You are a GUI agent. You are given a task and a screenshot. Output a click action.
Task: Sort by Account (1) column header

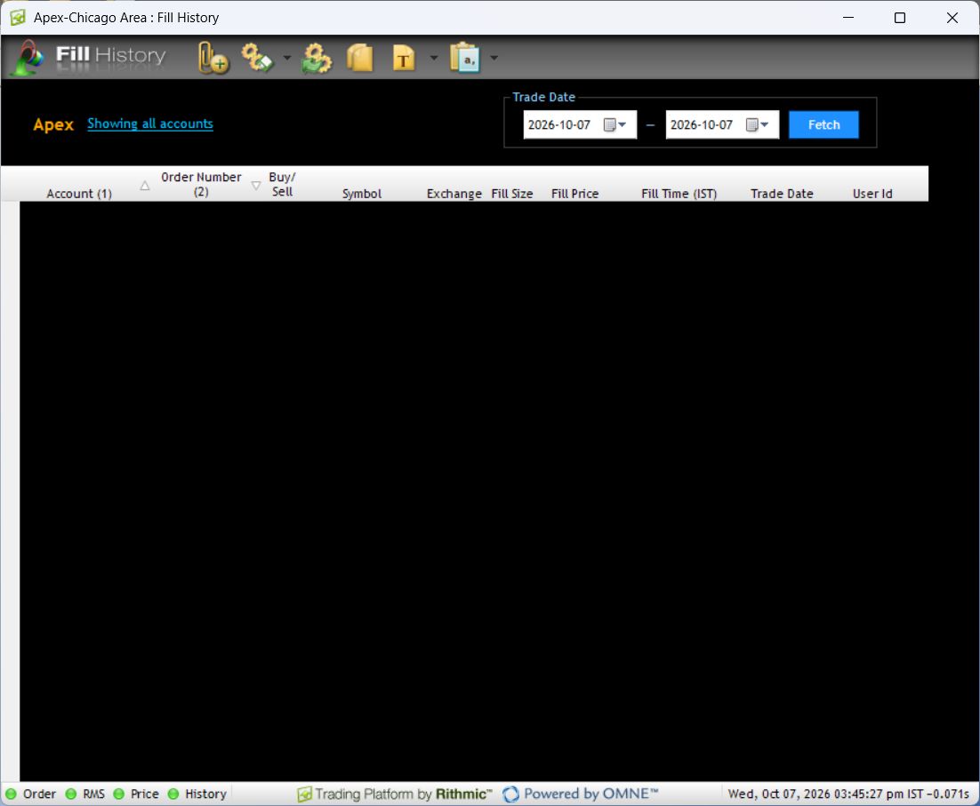(x=79, y=194)
